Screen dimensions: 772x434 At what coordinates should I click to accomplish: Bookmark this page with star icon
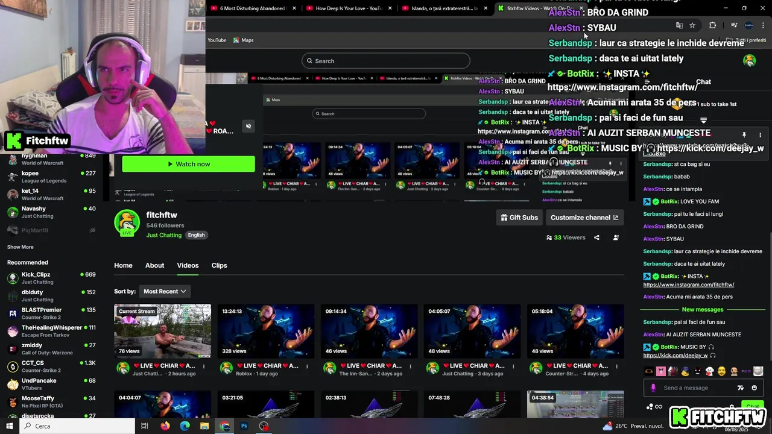tap(692, 25)
